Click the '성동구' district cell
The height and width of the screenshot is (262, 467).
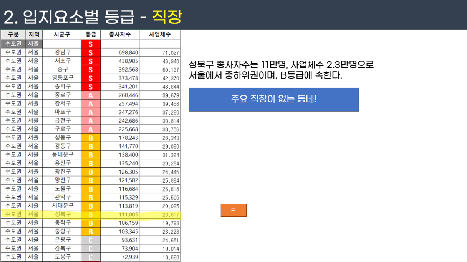[x=62, y=138]
